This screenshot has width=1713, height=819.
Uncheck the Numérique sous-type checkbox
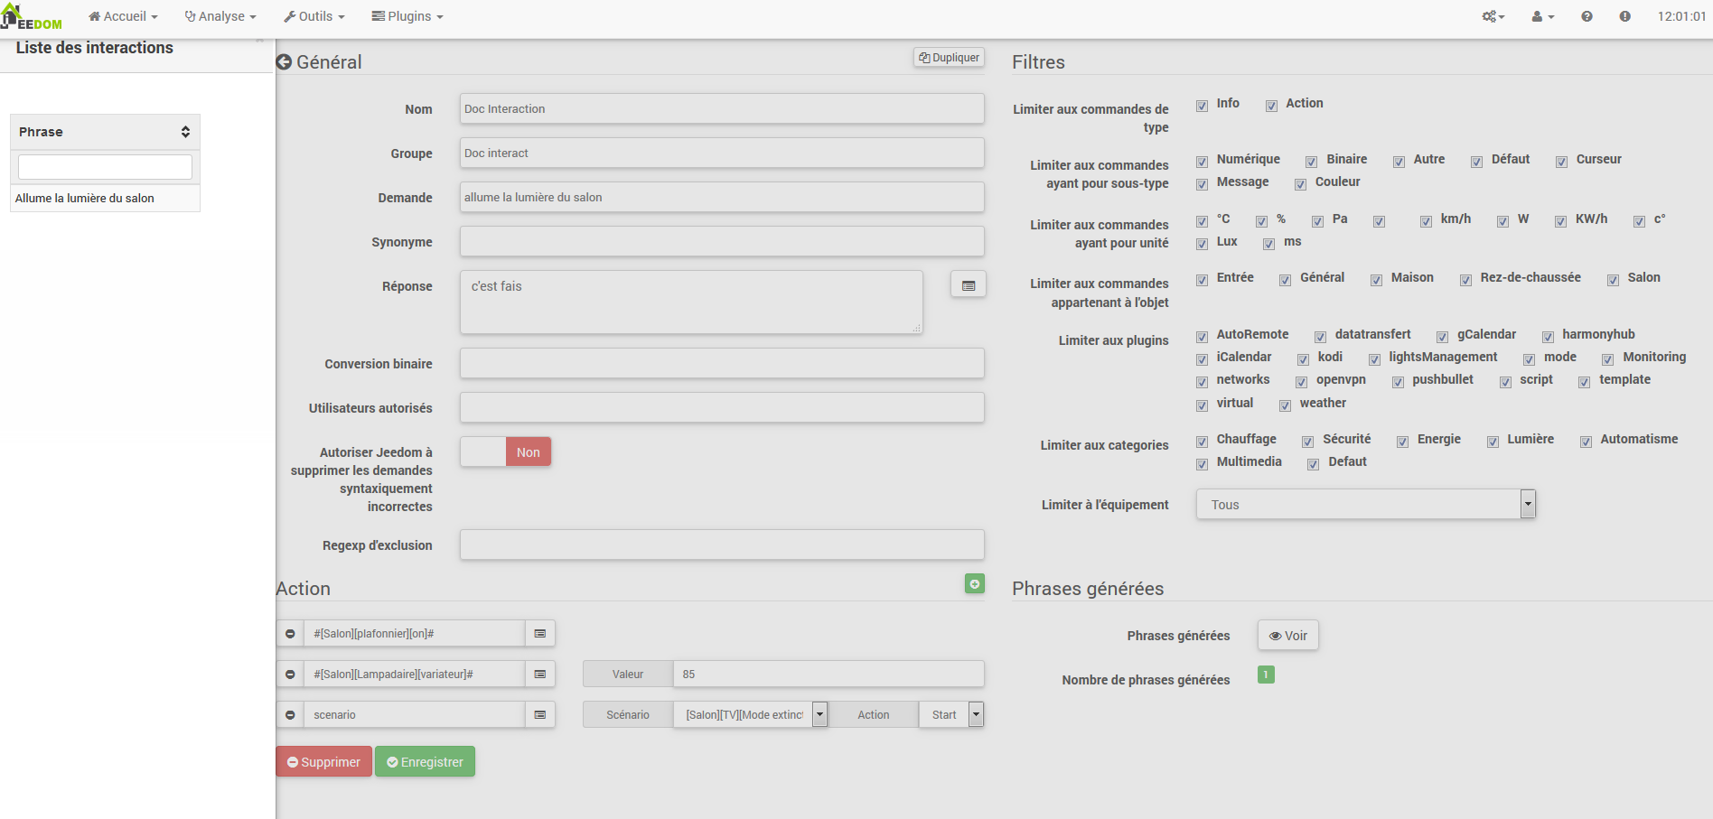1202,162
